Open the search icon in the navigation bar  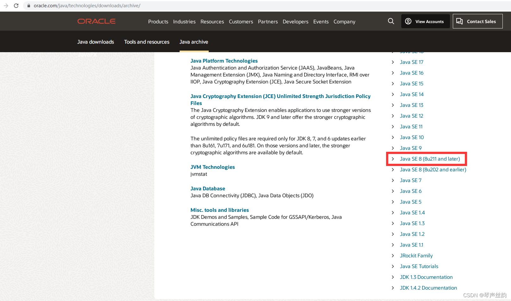(x=391, y=21)
